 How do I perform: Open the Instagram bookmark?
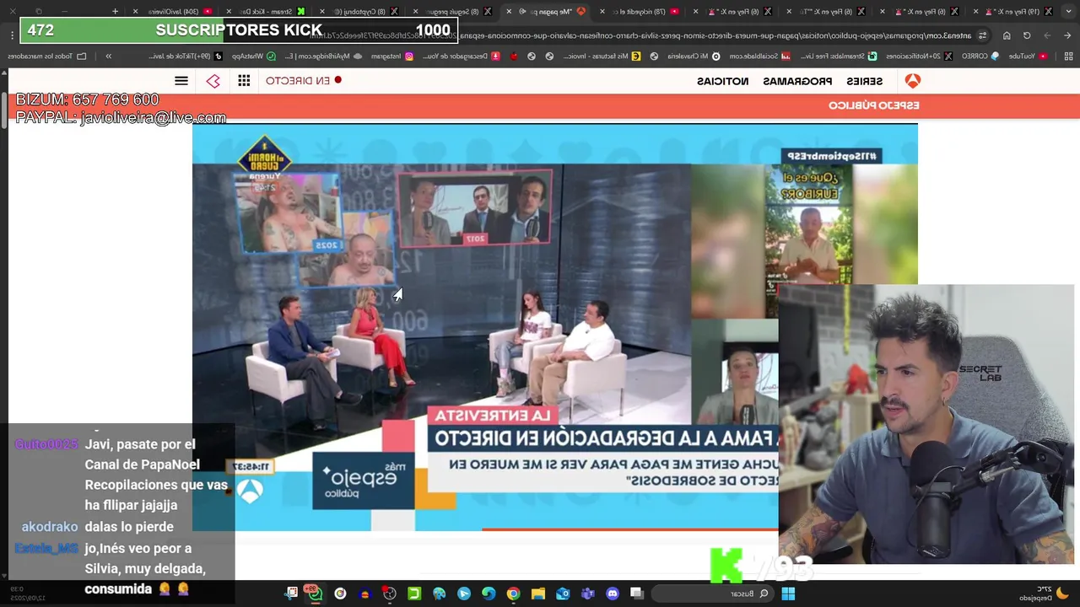click(x=391, y=56)
